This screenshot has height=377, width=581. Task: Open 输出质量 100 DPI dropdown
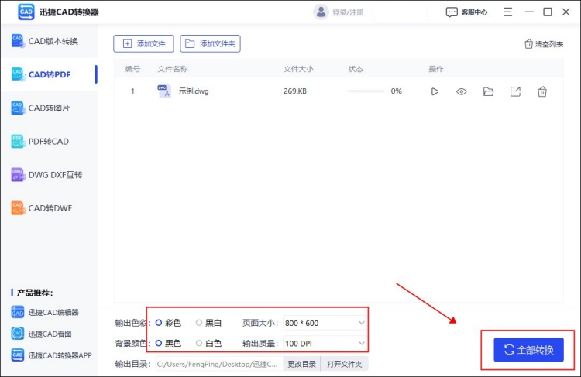point(325,343)
